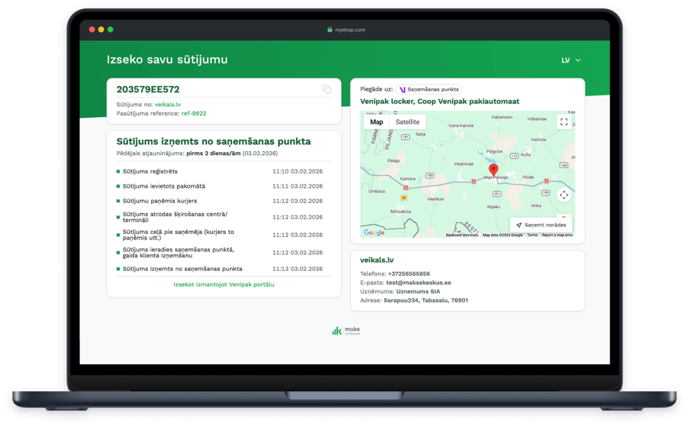Image resolution: width=689 pixels, height=427 pixels.
Task: Open the map Terms link
Action: click(532, 235)
